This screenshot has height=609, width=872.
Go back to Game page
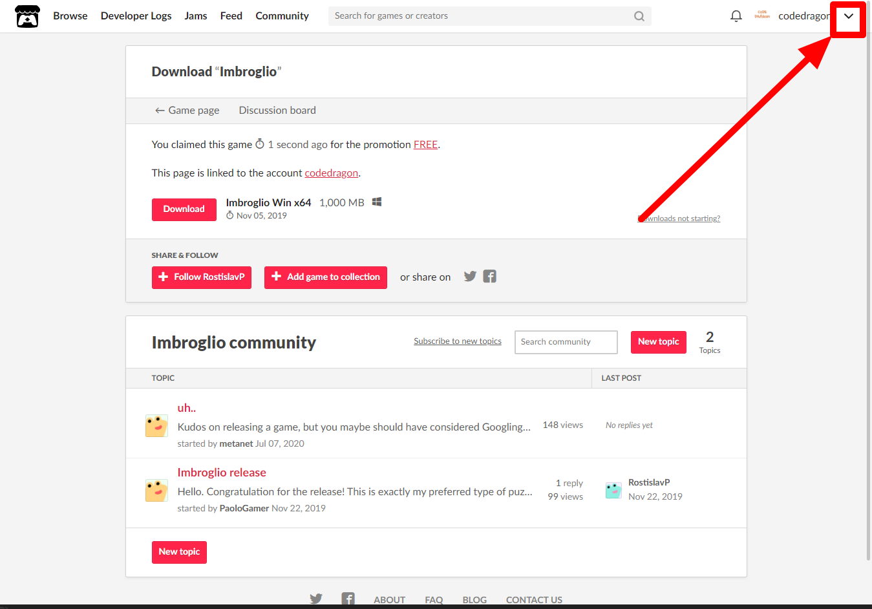point(187,111)
